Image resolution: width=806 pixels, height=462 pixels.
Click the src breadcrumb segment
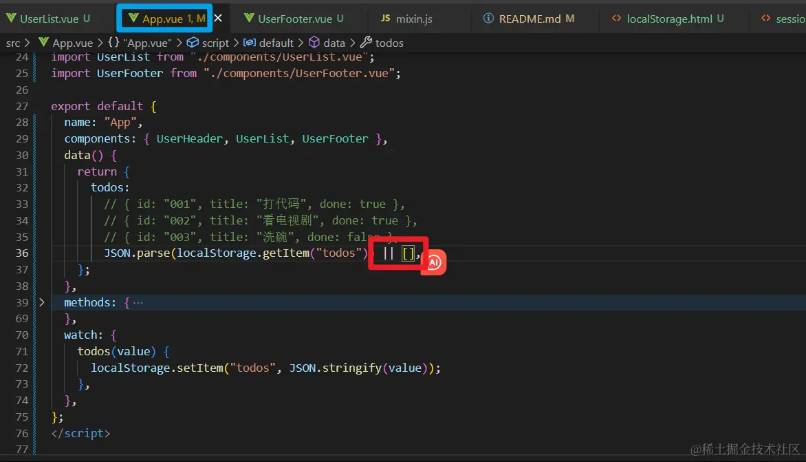click(x=13, y=43)
